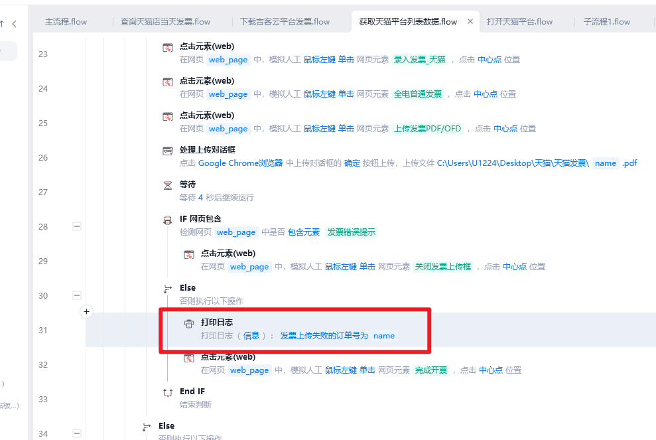Viewport: 656px width, 440px height.
Task: Click the web_page variable on line 23
Action: pyautogui.click(x=228, y=60)
